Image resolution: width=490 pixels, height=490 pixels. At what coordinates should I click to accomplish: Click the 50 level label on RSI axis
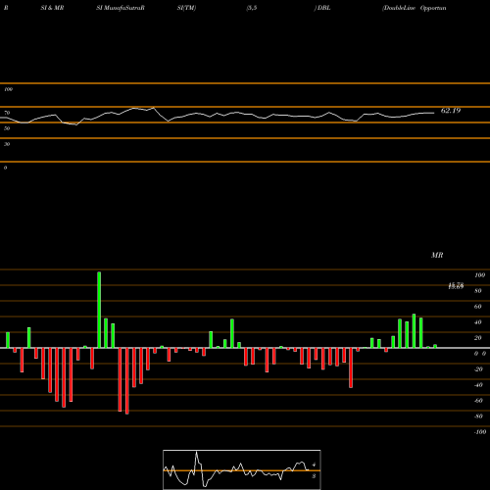click(x=7, y=128)
